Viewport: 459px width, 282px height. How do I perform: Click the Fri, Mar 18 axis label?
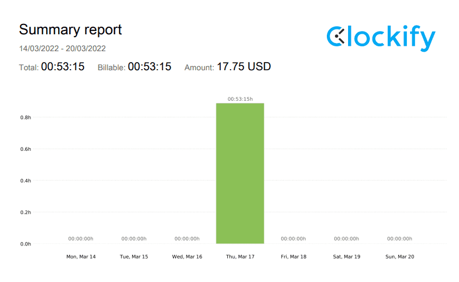[x=293, y=256]
